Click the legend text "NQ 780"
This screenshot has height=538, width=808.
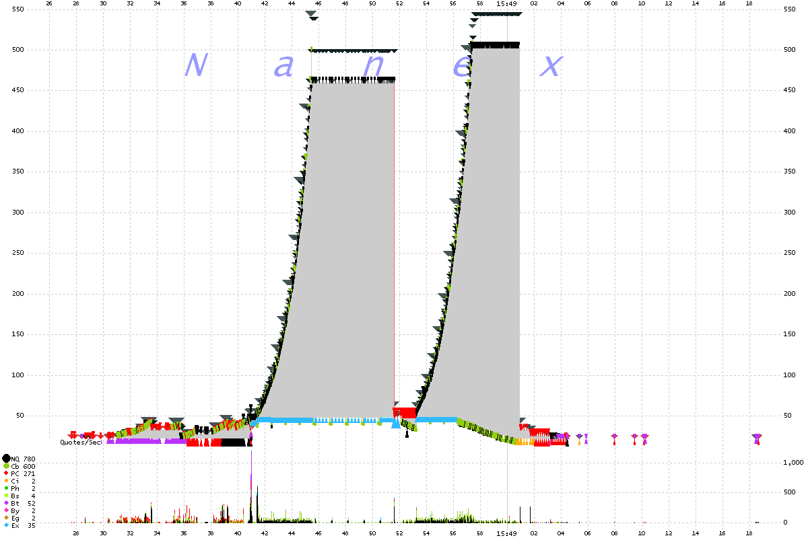click(24, 459)
